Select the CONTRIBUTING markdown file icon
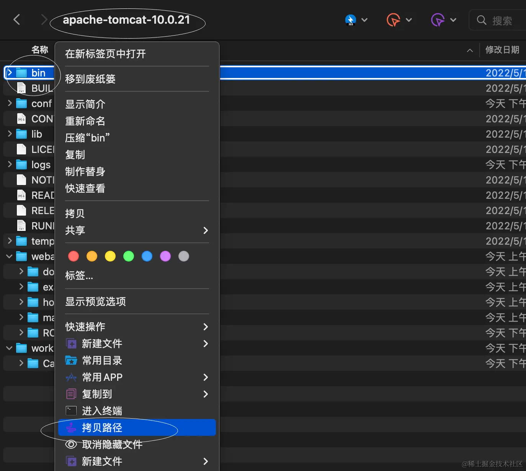Screen dimensions: 526x471 point(21,119)
